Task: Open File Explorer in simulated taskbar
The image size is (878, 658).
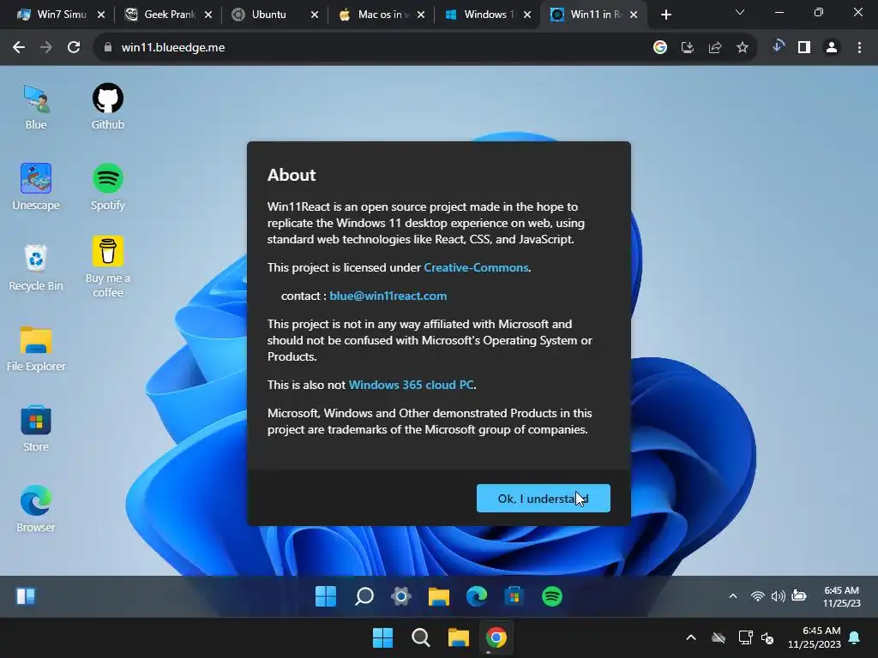Action: (x=438, y=596)
